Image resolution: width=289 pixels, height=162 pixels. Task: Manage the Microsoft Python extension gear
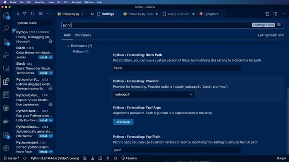coord(50,41)
